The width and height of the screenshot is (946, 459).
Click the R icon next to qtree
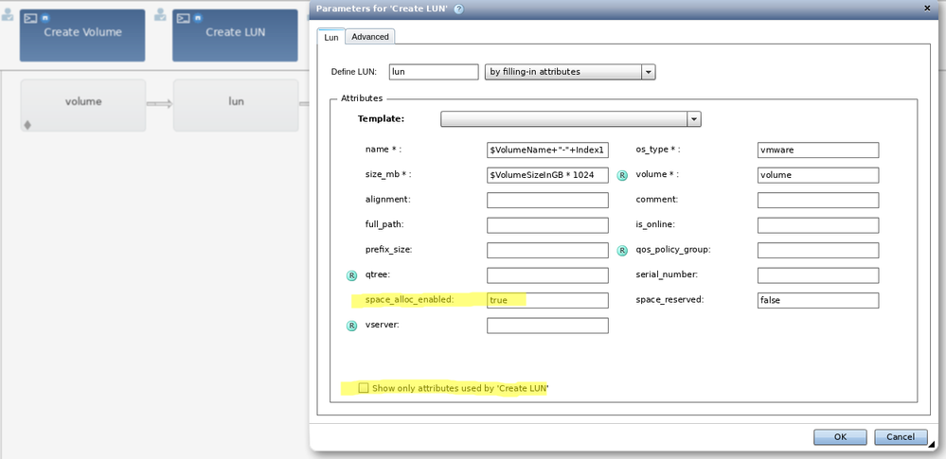352,275
